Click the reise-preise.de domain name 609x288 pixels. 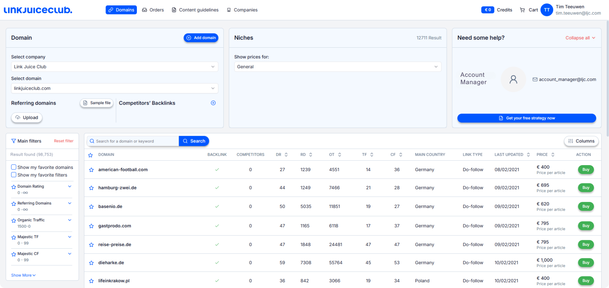[115, 244]
